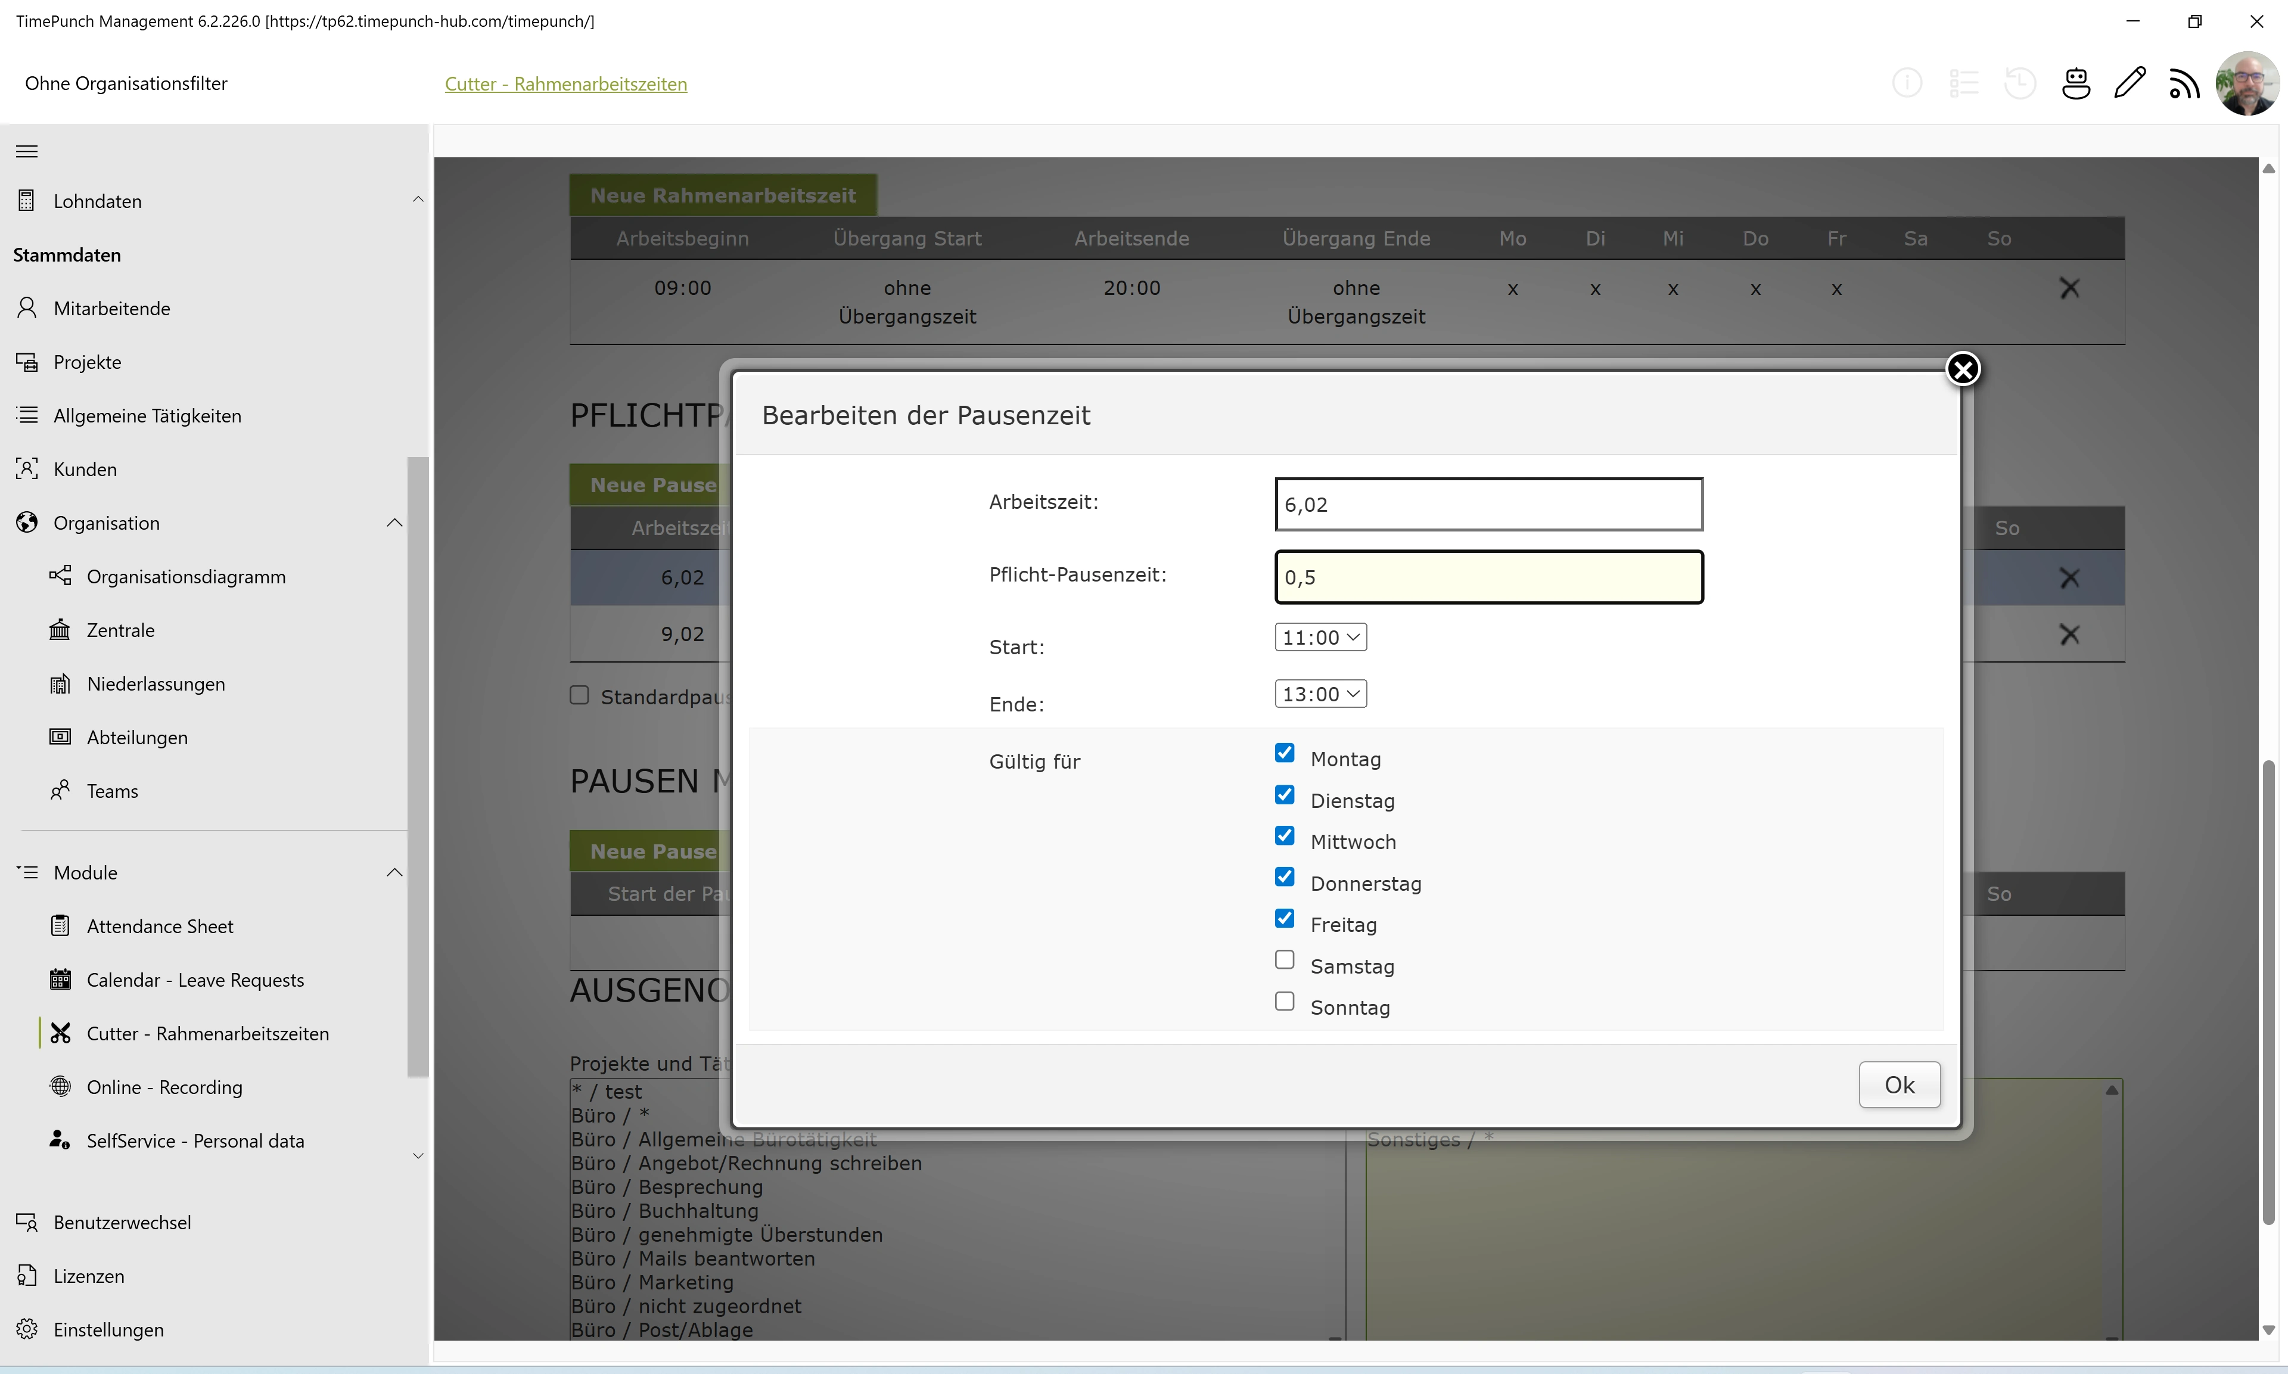Screen dimensions: 2288x1374
Task: Collapse the Organisation section chevron
Action: click(395, 523)
